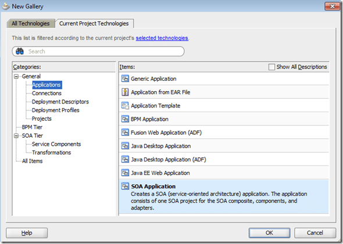The height and width of the screenshot is (244, 343).
Task: Select the Current Project Technologies tab
Action: [x=94, y=23]
